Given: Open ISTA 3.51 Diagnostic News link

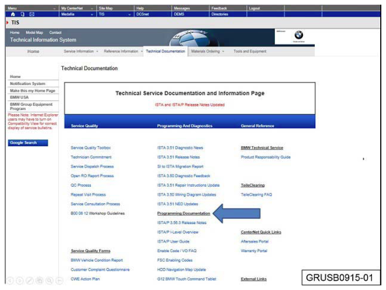Looking at the screenshot, I should [x=180, y=148].
